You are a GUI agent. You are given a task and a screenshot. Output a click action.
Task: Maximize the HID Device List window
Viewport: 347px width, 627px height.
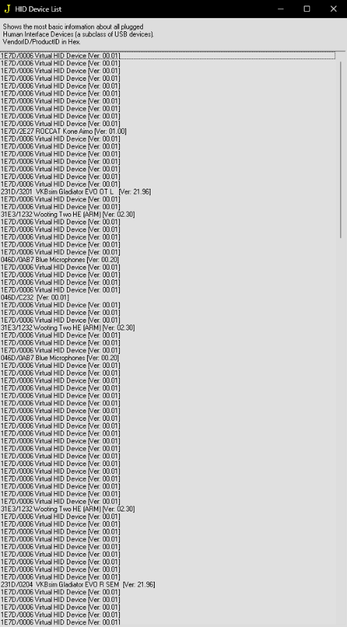pyautogui.click(x=307, y=9)
